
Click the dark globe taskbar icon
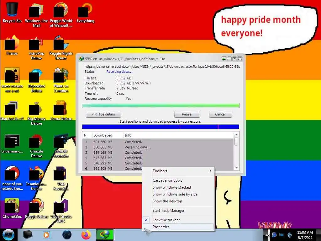pos(67,235)
